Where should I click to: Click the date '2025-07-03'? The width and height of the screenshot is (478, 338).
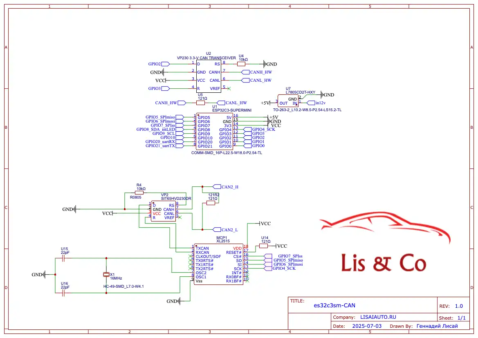tap(367, 326)
